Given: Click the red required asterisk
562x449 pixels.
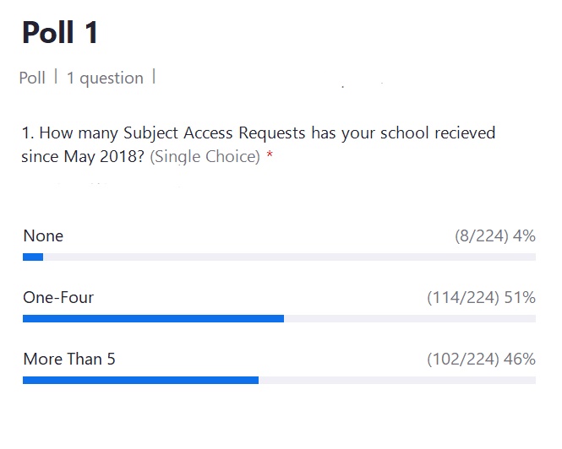Looking at the screenshot, I should pyautogui.click(x=270, y=157).
